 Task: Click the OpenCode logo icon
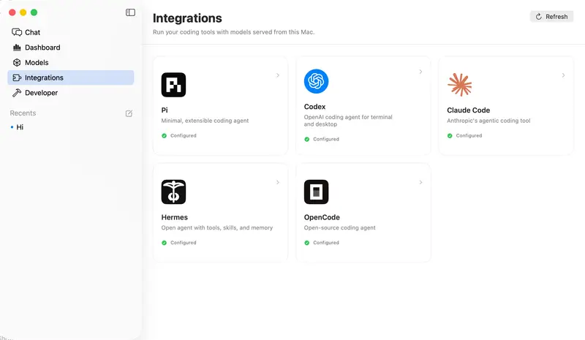(x=316, y=192)
